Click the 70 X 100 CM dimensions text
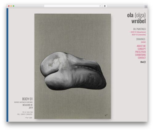 (27, 112)
